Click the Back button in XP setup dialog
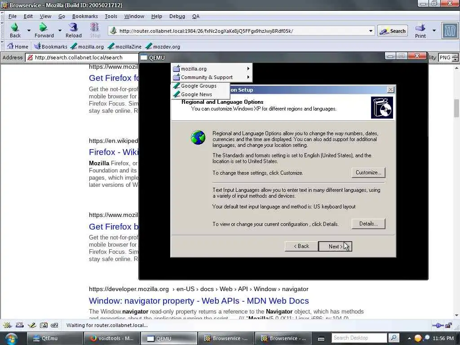This screenshot has height=345, width=460. 301,246
